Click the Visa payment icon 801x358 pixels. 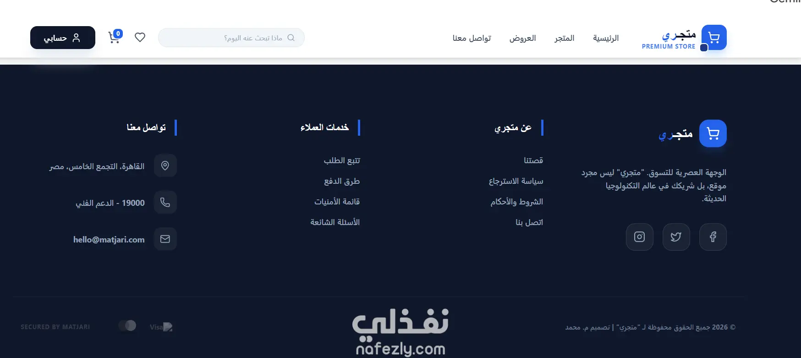click(161, 327)
